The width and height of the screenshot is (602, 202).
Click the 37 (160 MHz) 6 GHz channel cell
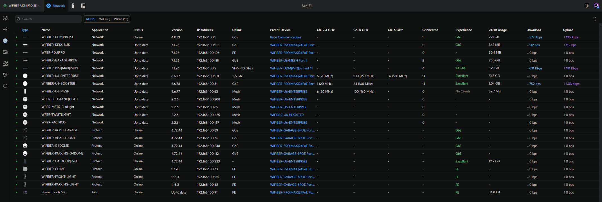coord(397,76)
